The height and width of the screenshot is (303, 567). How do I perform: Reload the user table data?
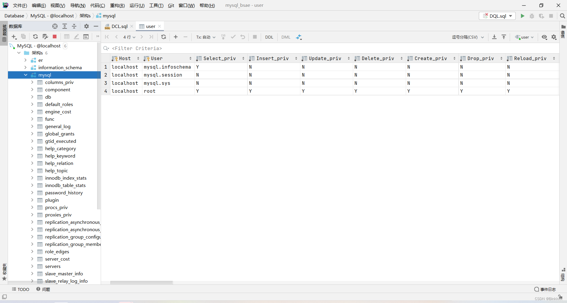coord(164,37)
